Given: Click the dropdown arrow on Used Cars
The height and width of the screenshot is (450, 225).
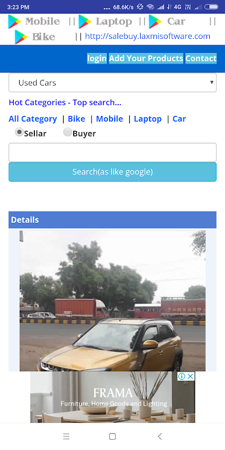Looking at the screenshot, I should [x=212, y=82].
